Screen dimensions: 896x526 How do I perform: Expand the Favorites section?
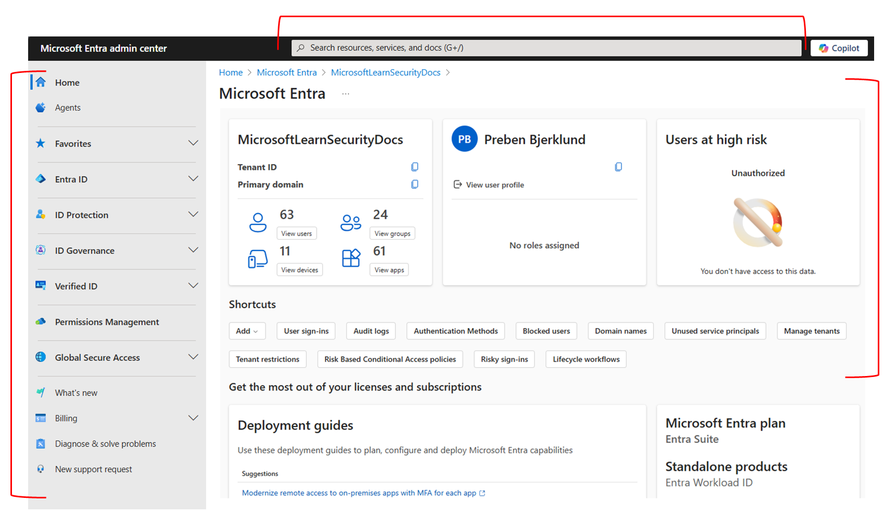point(193,143)
